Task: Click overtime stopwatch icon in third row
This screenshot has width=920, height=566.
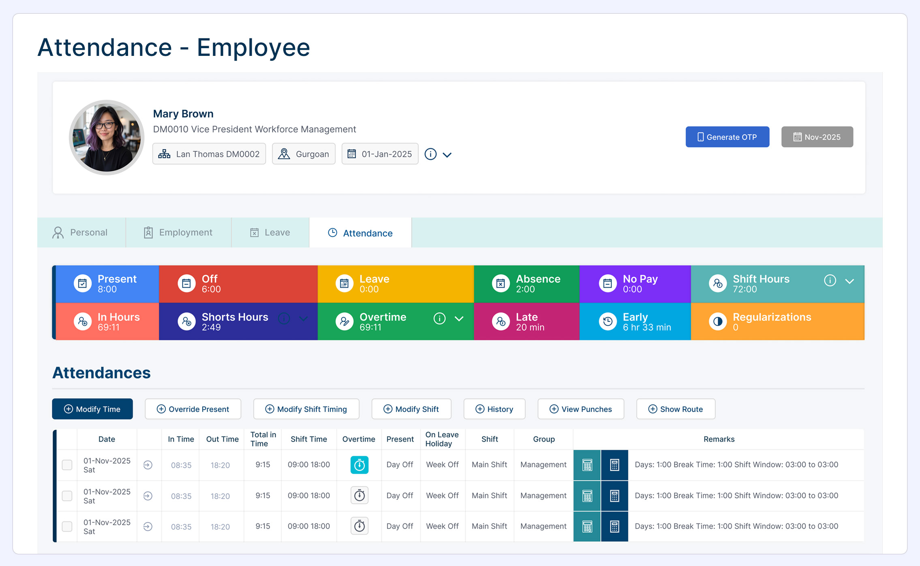Action: [359, 526]
